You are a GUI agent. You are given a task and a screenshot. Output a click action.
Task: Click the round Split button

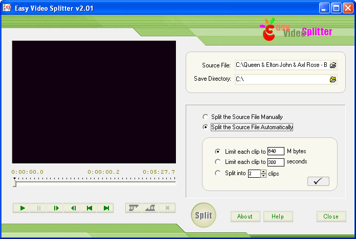tap(204, 216)
